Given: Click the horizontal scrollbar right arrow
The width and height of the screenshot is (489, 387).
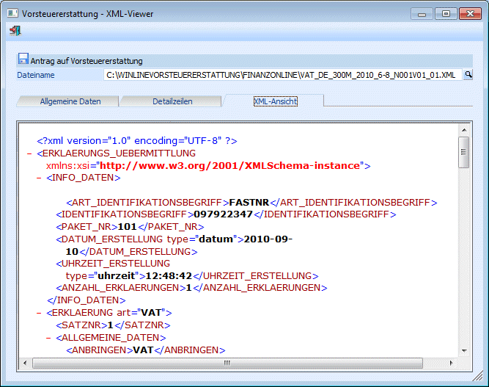Looking at the screenshot, I should (452, 363).
